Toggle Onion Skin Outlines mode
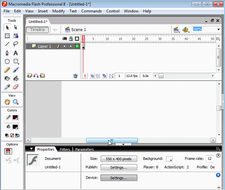 coord(98,76)
